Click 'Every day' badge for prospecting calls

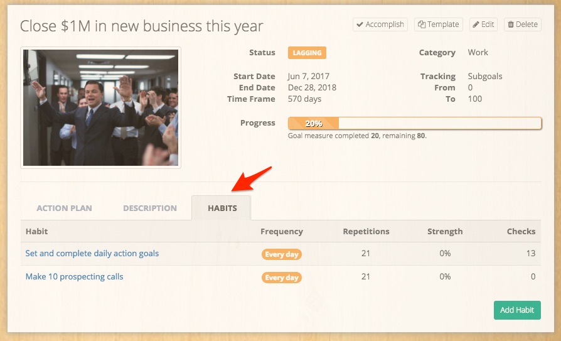click(x=282, y=277)
